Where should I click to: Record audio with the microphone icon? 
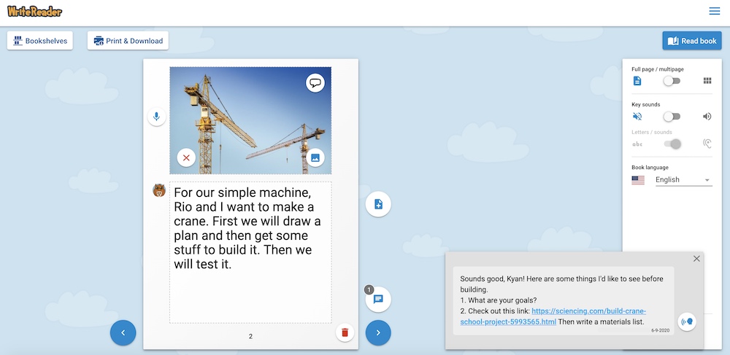pos(156,117)
